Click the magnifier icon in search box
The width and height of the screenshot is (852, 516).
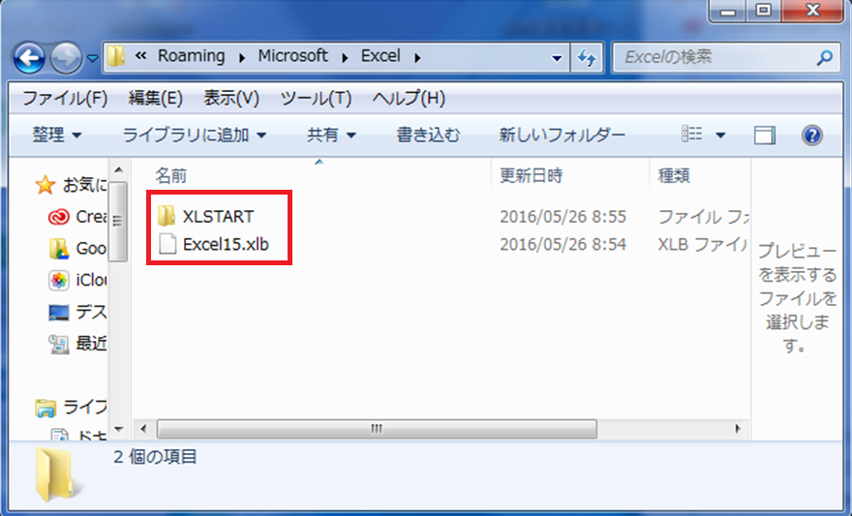824,57
